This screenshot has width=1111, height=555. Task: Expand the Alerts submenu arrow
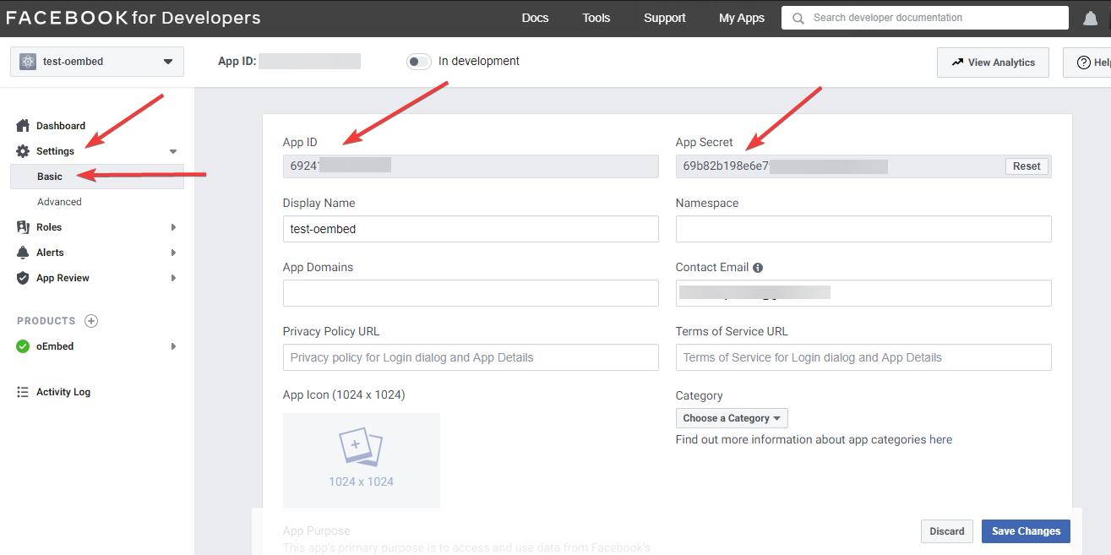[x=173, y=253]
